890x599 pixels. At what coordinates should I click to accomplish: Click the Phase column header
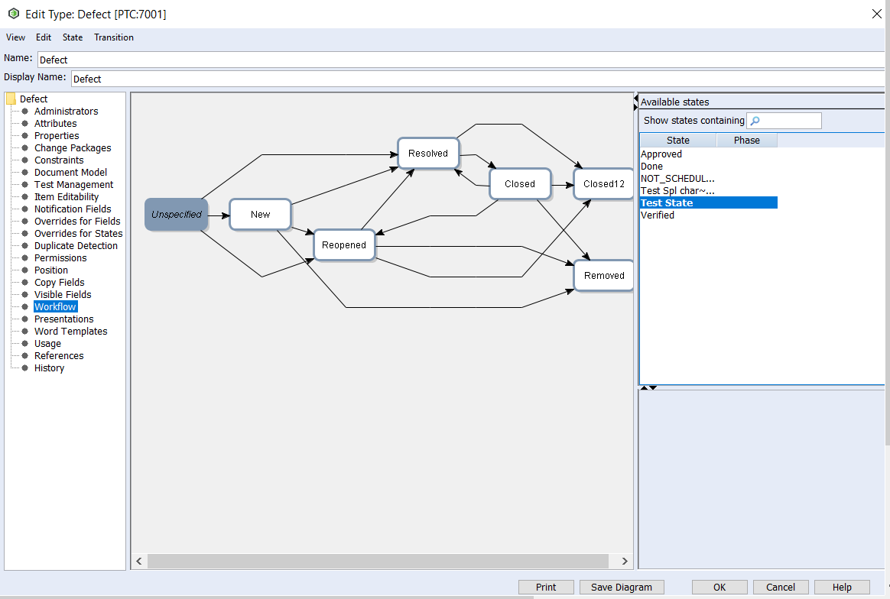[746, 141]
